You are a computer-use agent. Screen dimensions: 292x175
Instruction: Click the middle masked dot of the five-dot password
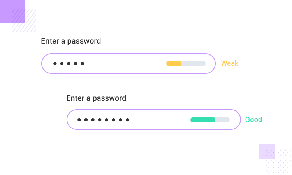click(69, 63)
